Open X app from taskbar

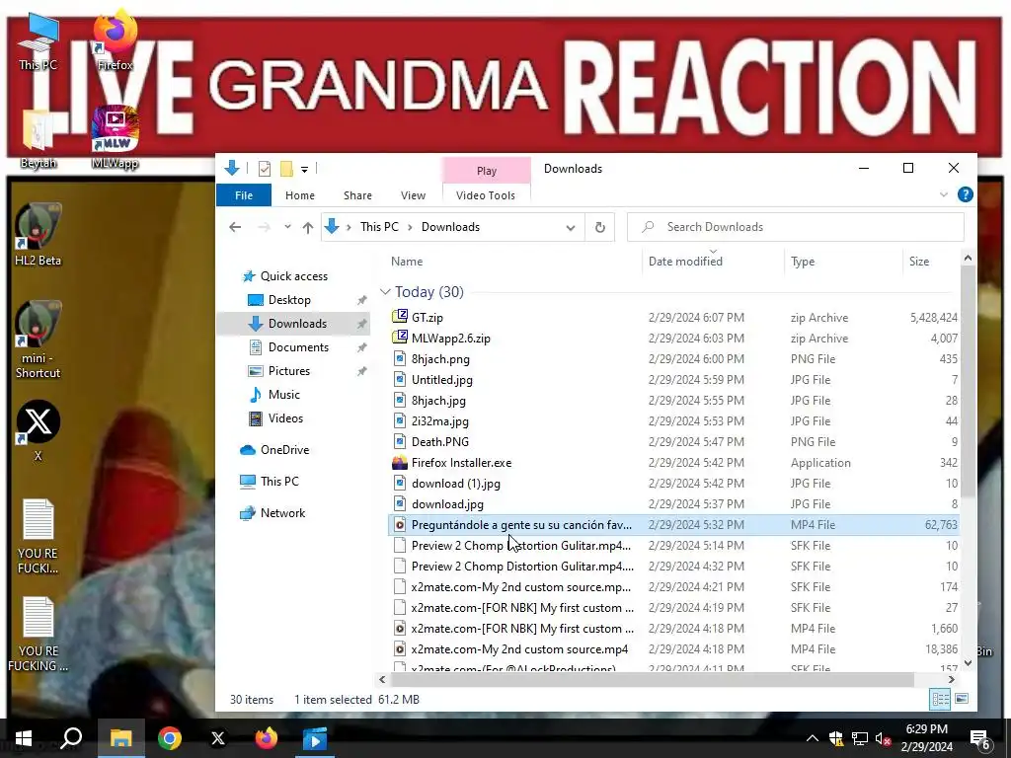click(x=218, y=738)
